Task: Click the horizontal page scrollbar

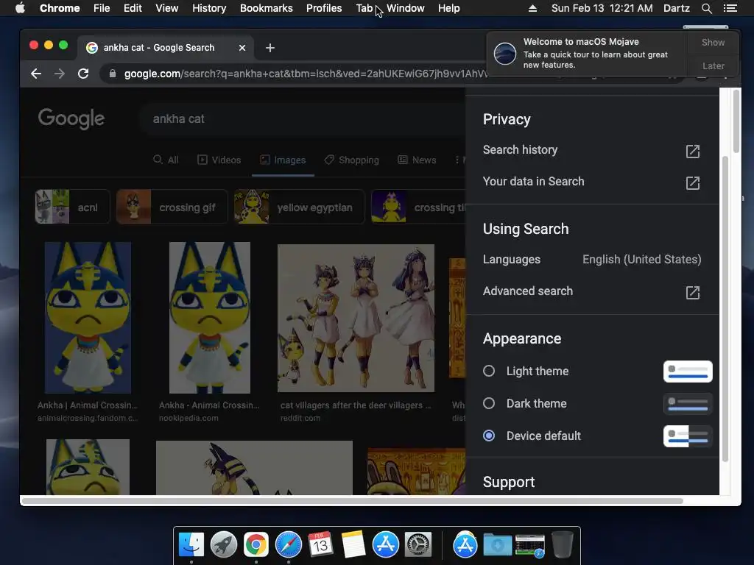Action: [x=353, y=501]
